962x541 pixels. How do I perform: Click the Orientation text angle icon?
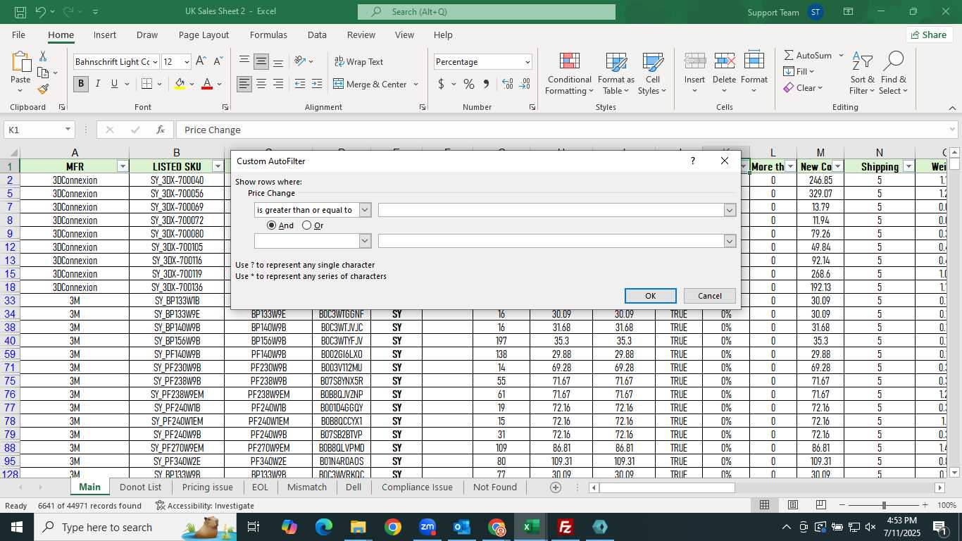coord(300,61)
